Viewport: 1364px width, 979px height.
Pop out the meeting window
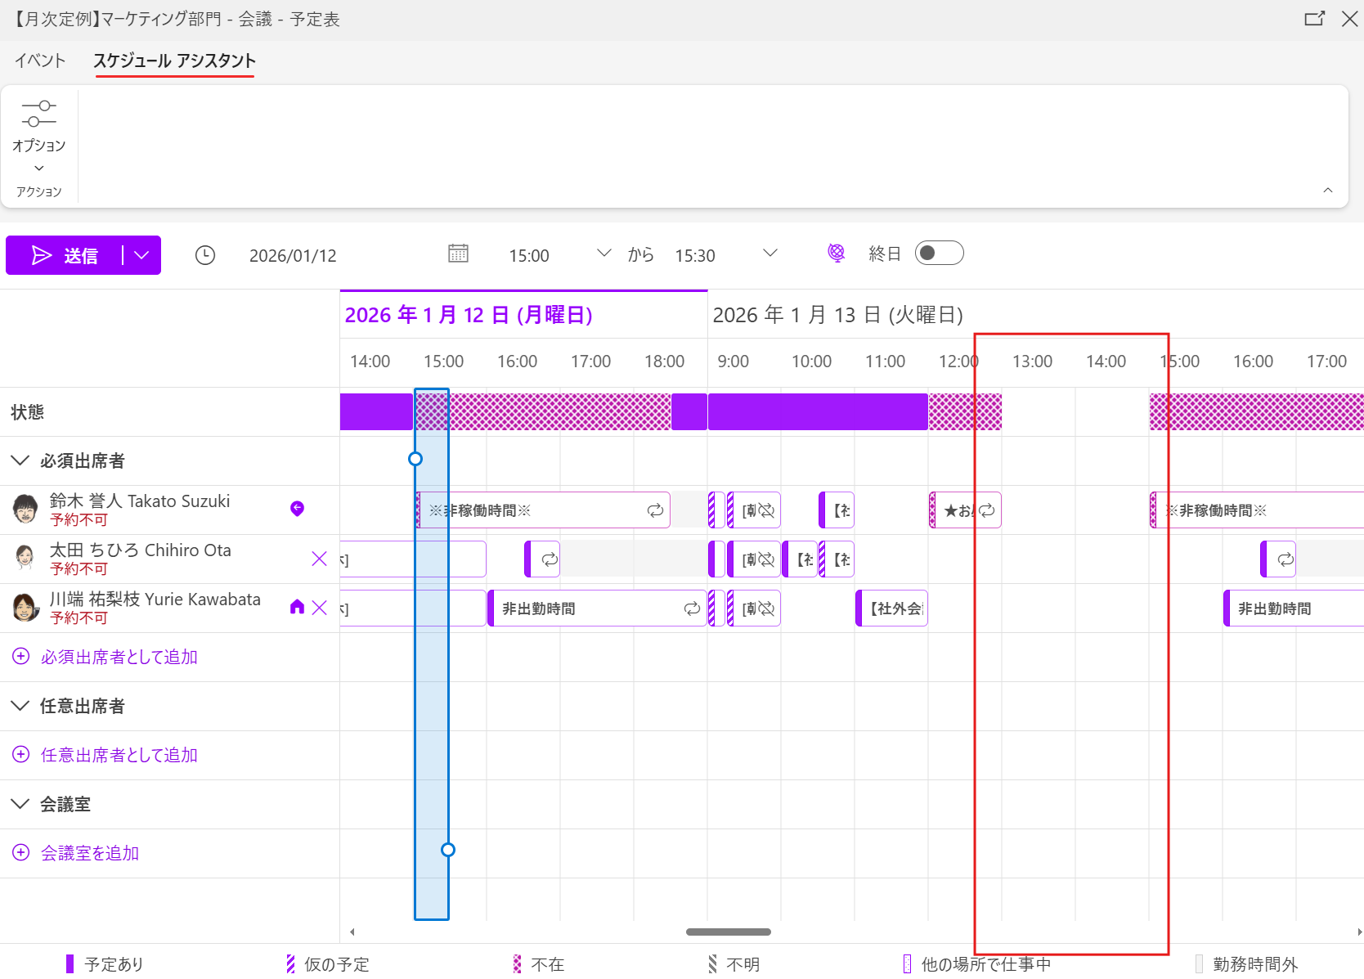point(1314,19)
